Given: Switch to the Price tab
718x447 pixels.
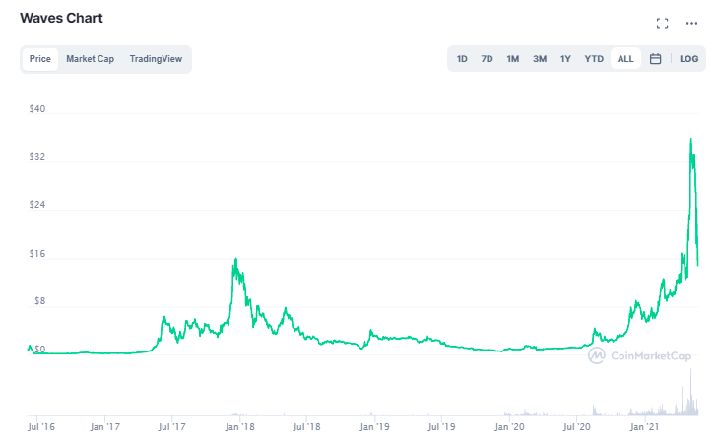Looking at the screenshot, I should 39,59.
